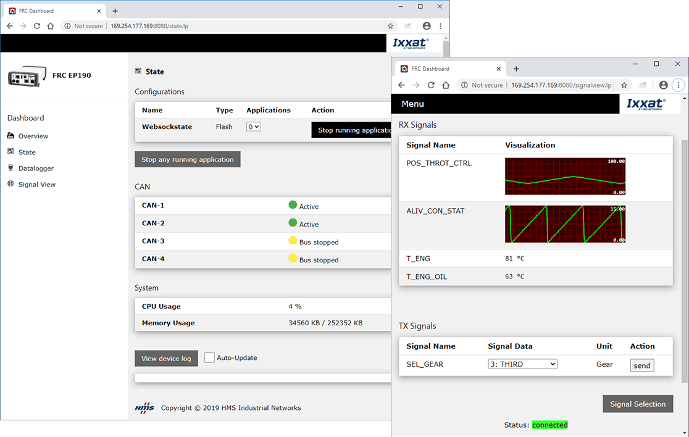Open Datalogger in the Dashboard sidebar
Screen dimensions: 689x437
point(36,169)
